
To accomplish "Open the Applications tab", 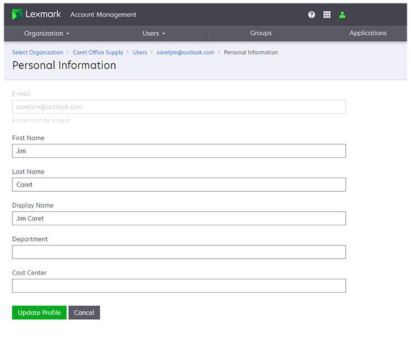I will pyautogui.click(x=368, y=33).
